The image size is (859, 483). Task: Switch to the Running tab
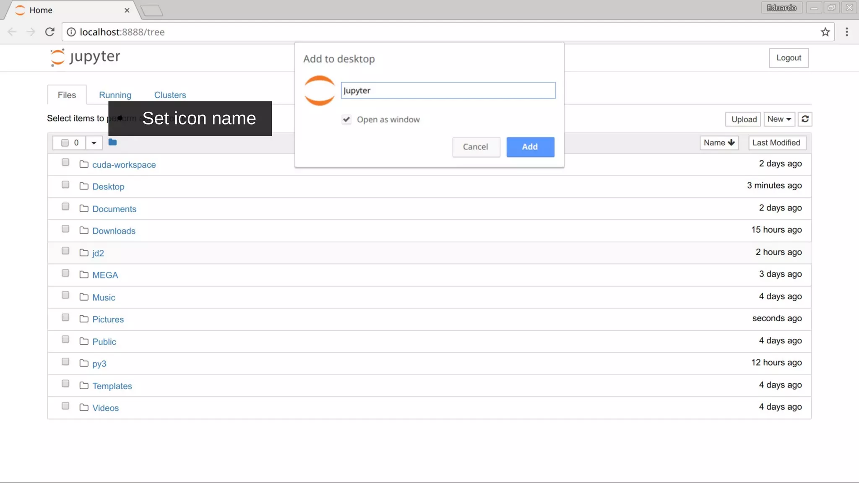[115, 95]
